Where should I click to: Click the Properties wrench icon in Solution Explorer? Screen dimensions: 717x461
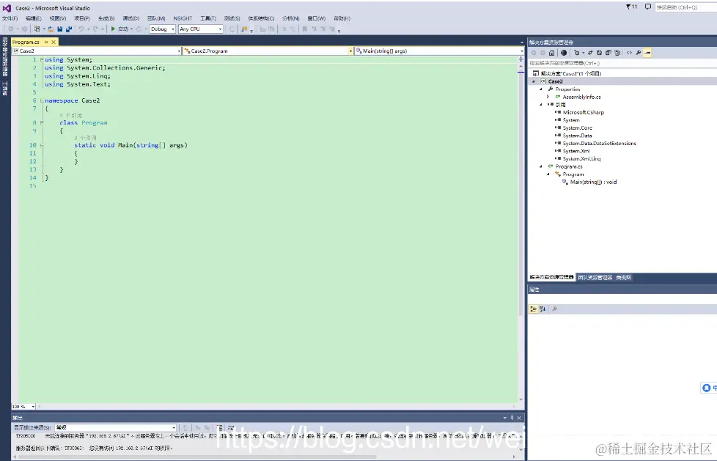pyautogui.click(x=639, y=53)
